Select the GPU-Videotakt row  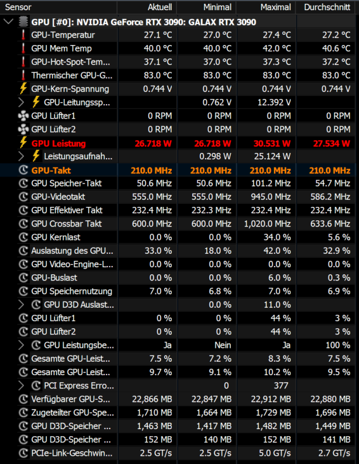pos(178,197)
